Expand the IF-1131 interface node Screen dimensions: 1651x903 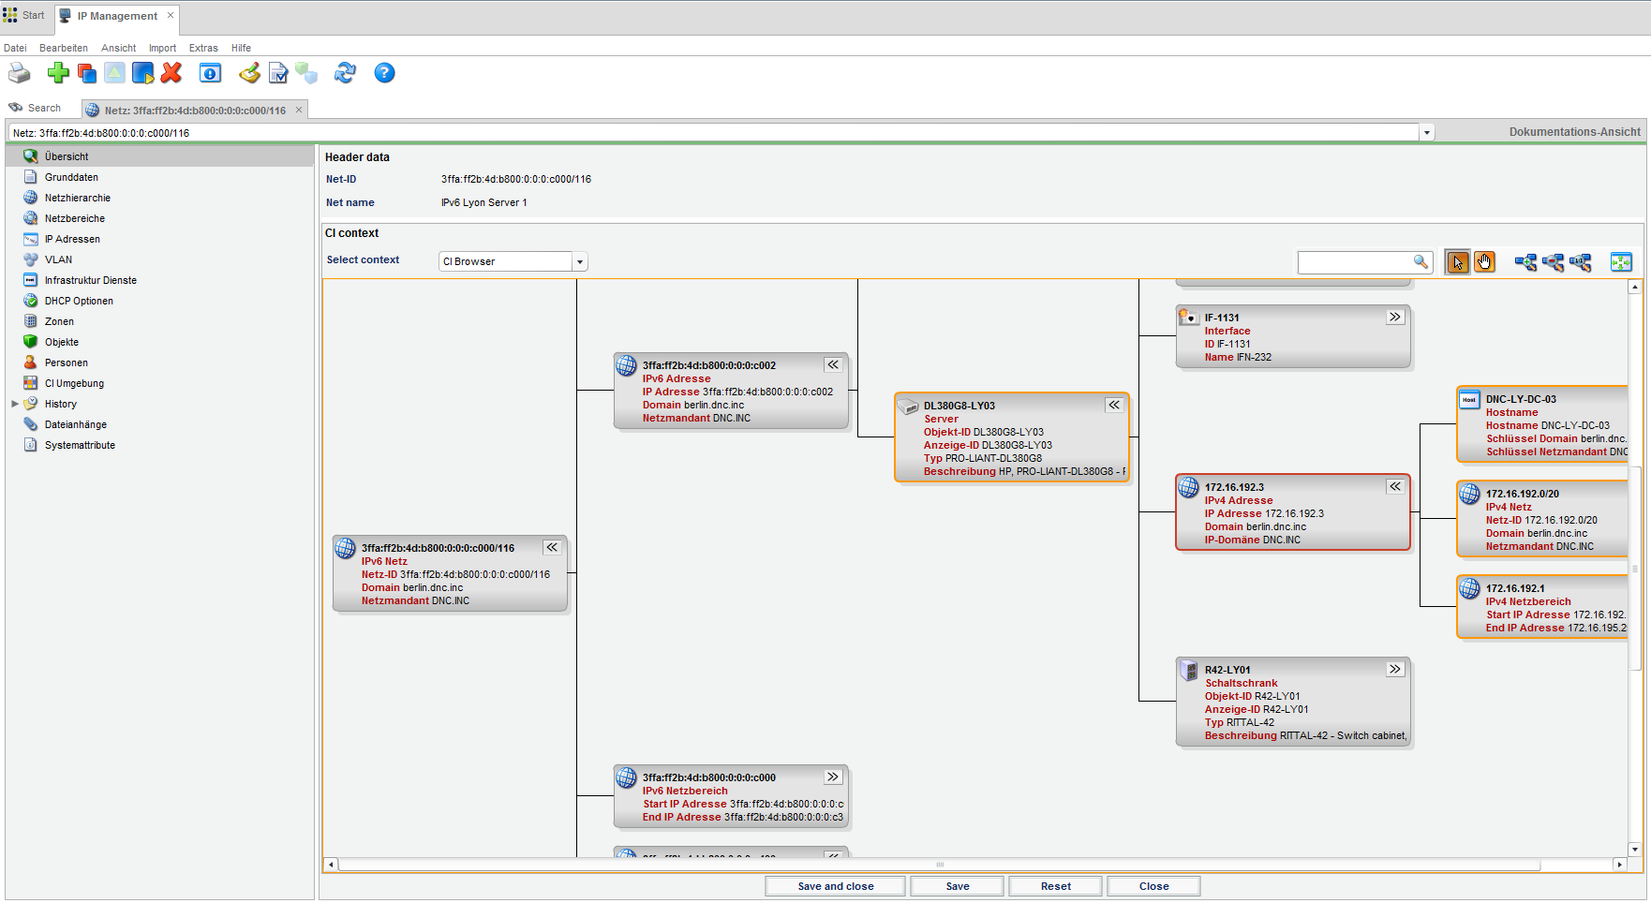point(1395,317)
